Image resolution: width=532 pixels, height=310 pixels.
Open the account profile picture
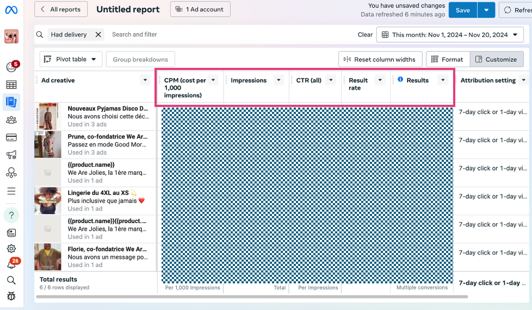tap(11, 36)
